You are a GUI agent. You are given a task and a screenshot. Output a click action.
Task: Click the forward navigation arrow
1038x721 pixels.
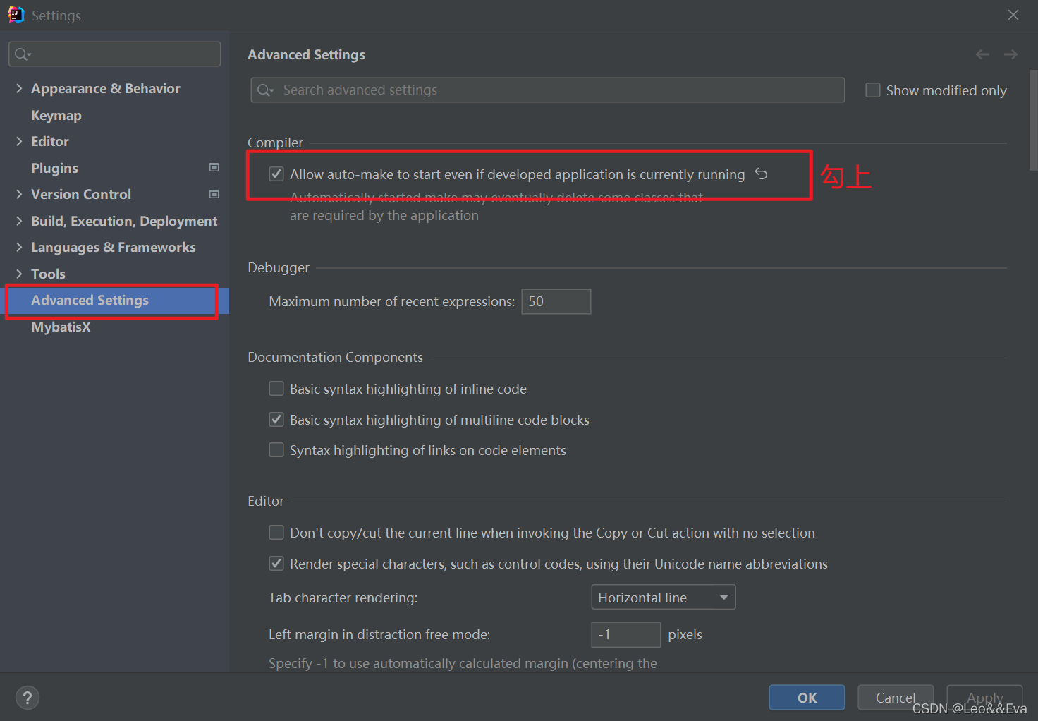click(1010, 54)
